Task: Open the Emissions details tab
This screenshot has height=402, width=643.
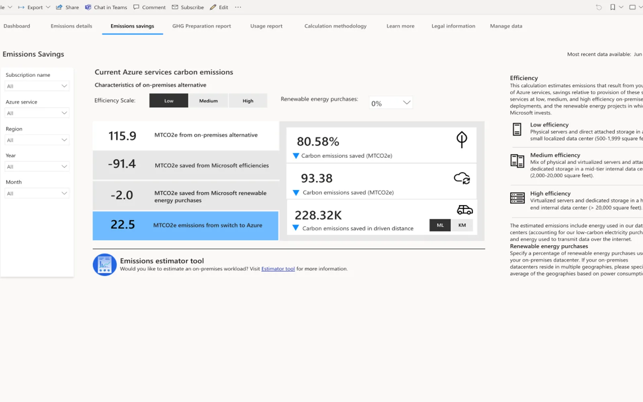Action: (72, 26)
